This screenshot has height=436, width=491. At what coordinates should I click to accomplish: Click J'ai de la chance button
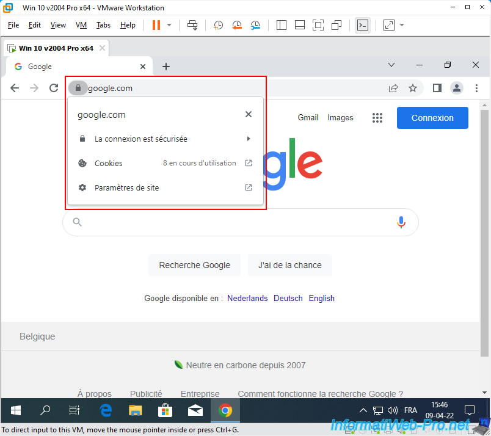(289, 265)
